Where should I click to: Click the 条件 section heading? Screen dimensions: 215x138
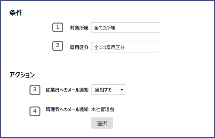click(16, 12)
